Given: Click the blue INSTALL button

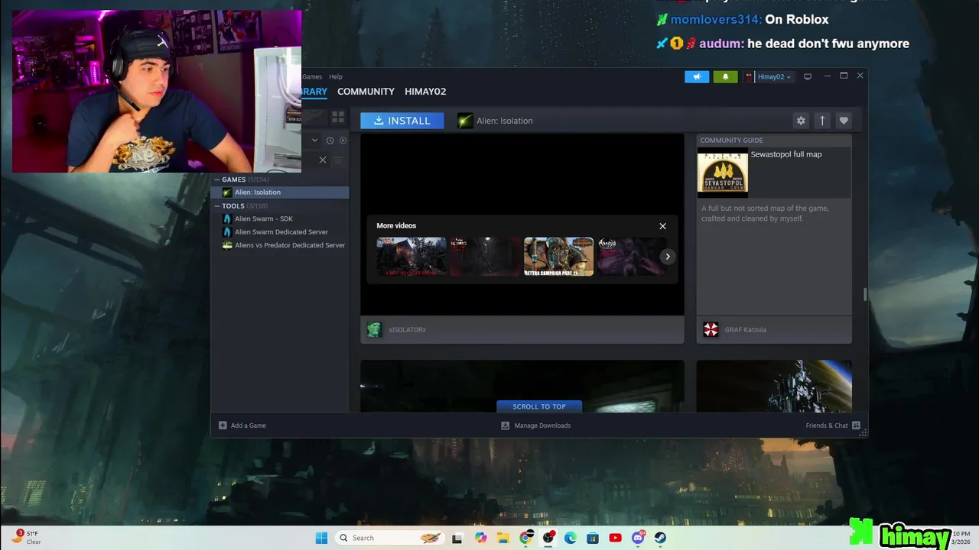Looking at the screenshot, I should (x=402, y=121).
